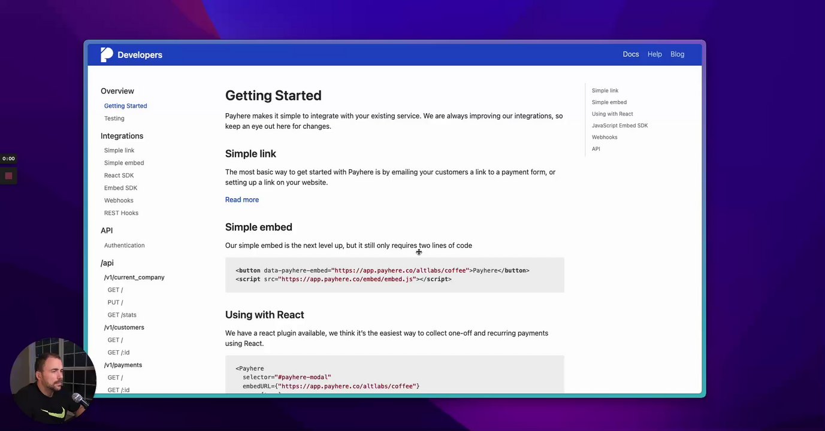The width and height of the screenshot is (825, 431).
Task: Open REST Hooks sidebar page
Action: coord(121,213)
